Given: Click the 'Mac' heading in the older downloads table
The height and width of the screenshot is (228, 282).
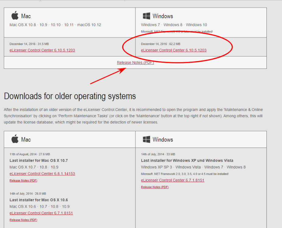Looking at the screenshot, I should tap(26, 140).
